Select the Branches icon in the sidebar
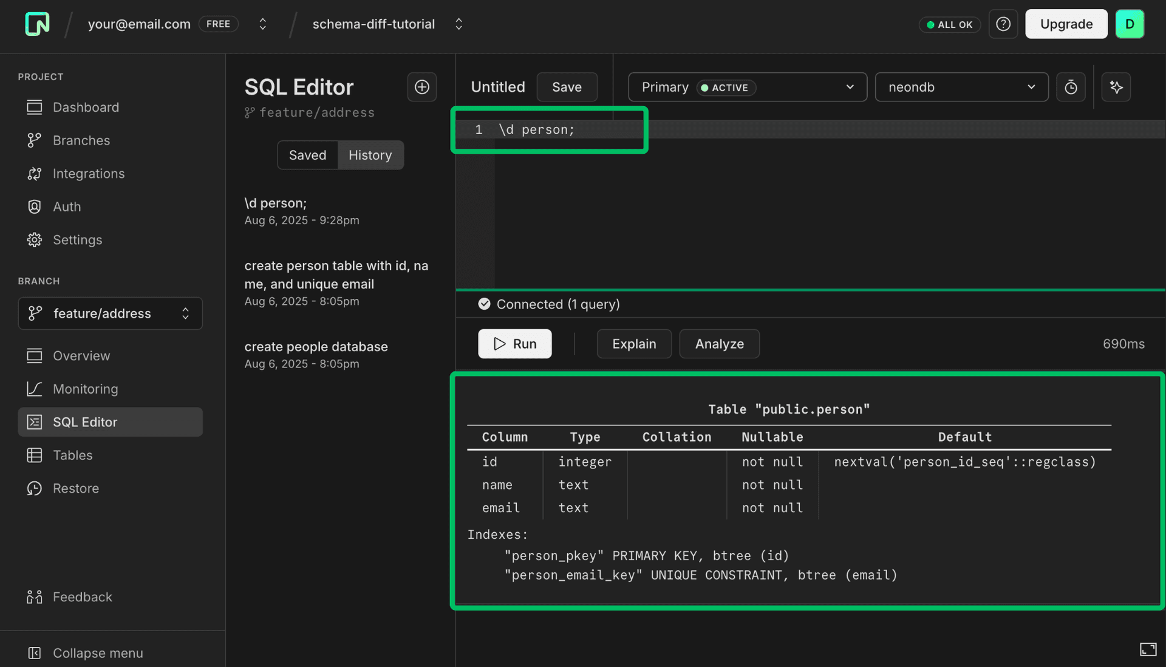Image resolution: width=1166 pixels, height=667 pixels. 35,140
